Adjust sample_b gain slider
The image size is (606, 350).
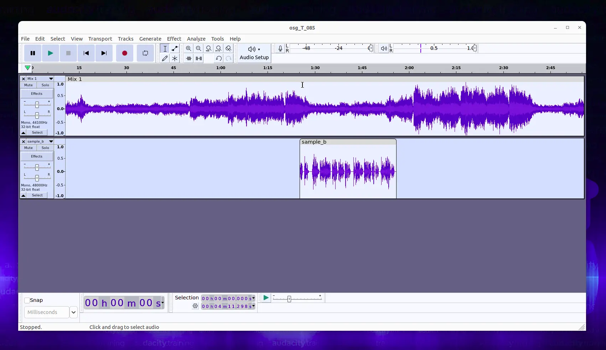(37, 167)
